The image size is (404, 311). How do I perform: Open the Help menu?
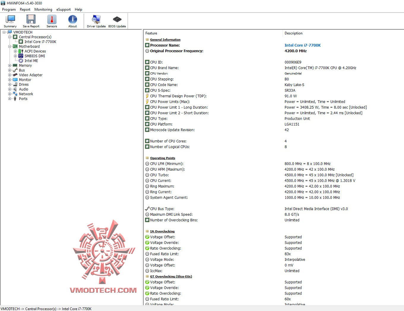point(78,9)
